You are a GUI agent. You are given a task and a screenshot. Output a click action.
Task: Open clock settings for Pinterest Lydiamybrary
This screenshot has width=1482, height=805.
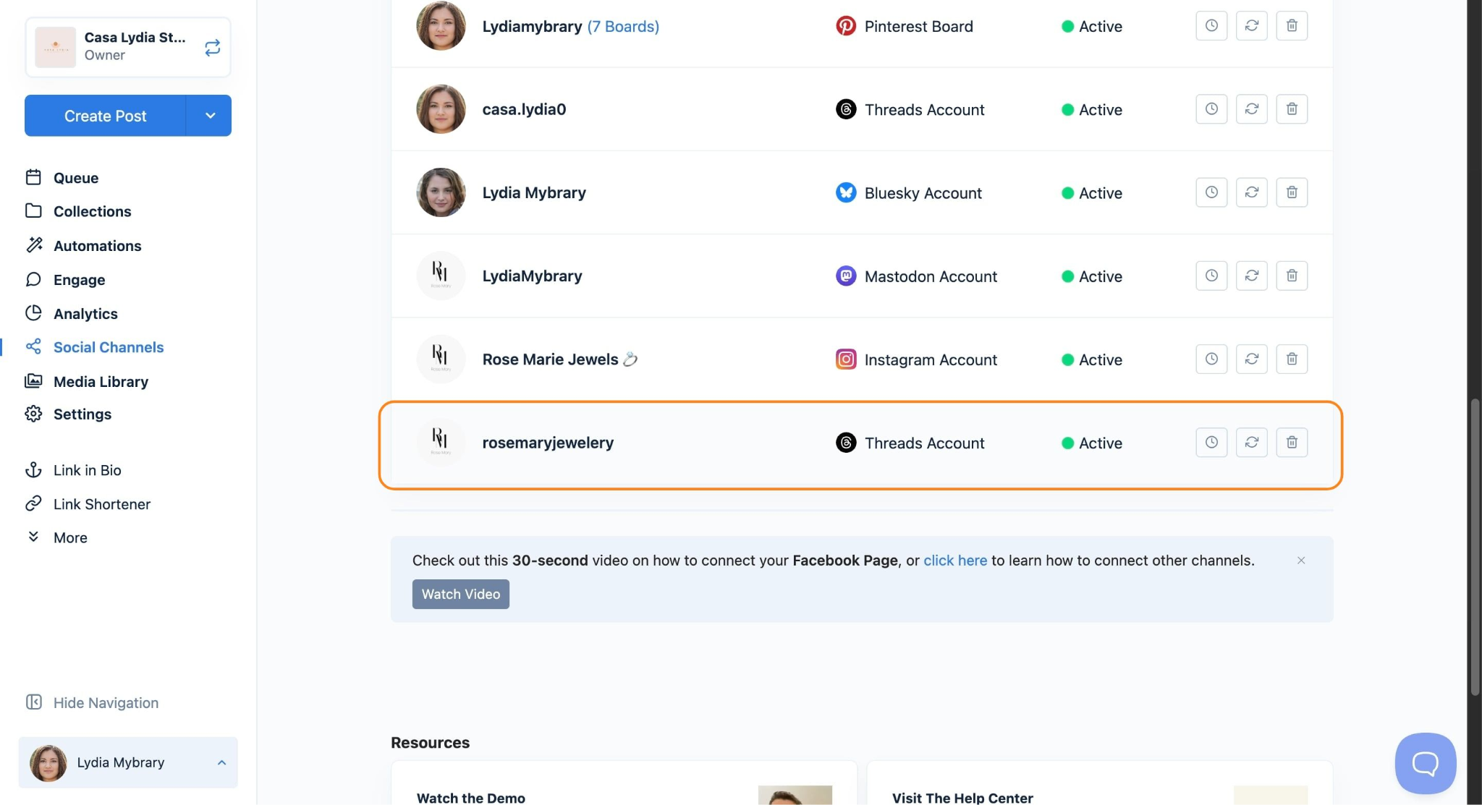1211,26
